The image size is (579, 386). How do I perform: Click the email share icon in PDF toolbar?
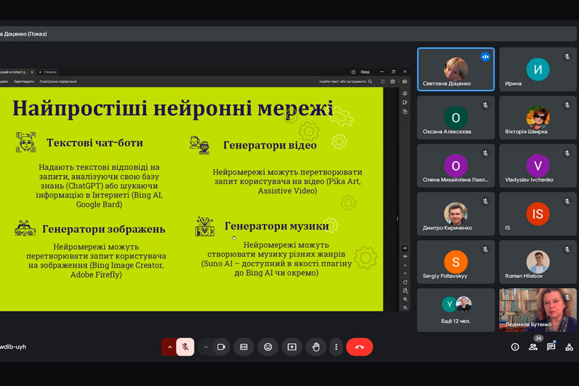tap(405, 82)
